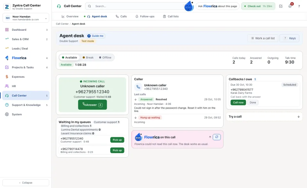Click the Expenses dollar icon
Image resolution: width=307 pixels, height=188 pixels.
(7, 76)
